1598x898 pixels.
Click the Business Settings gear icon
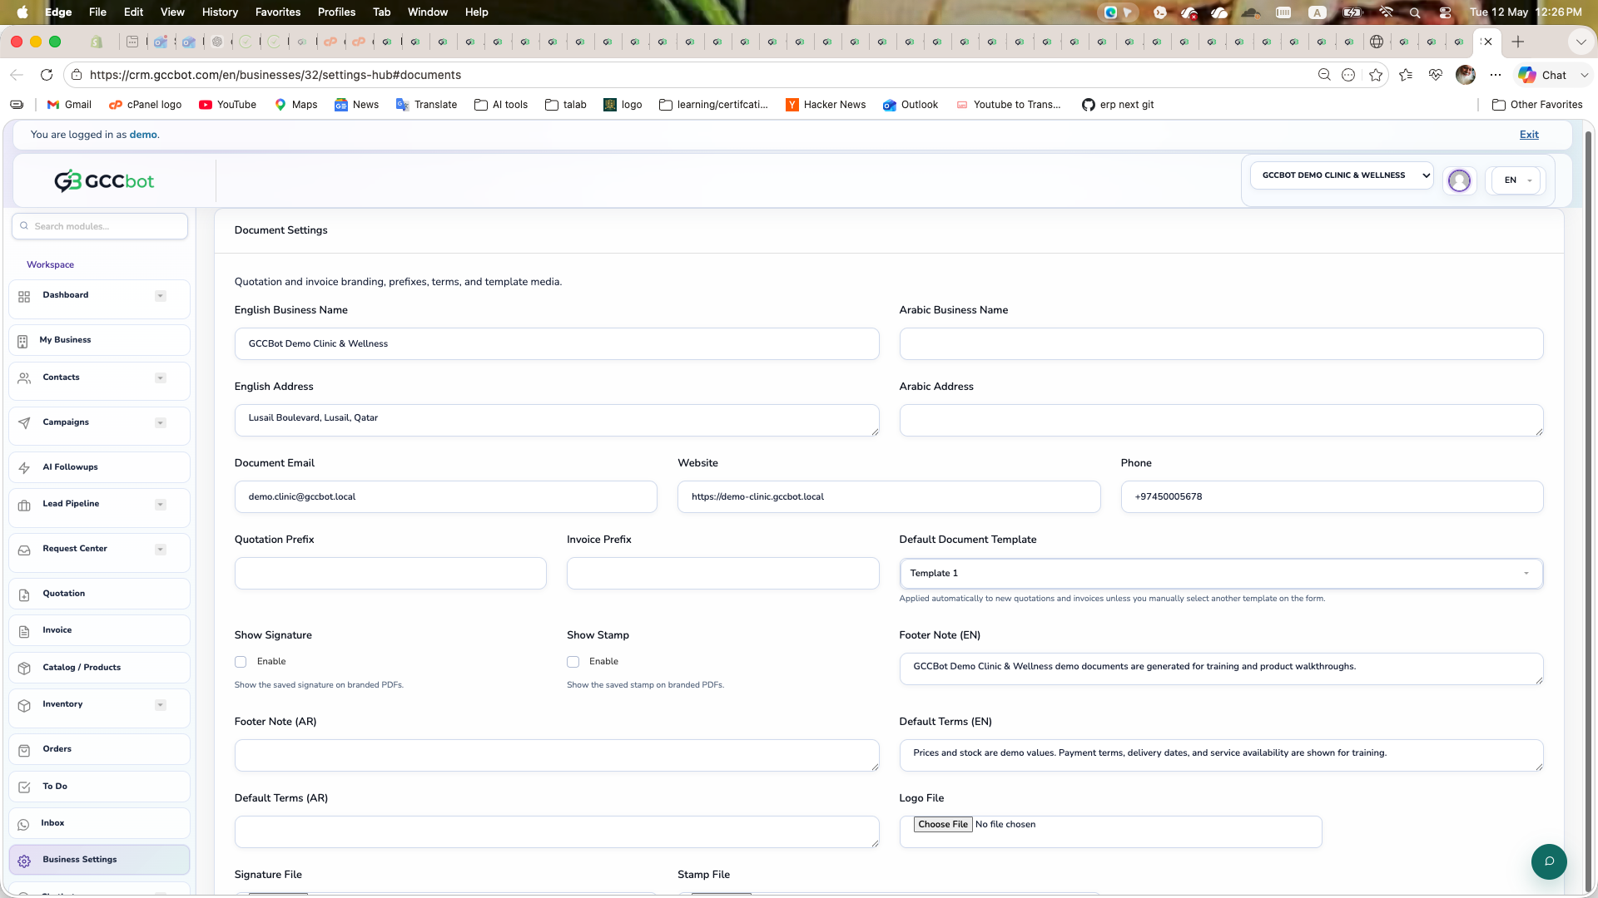click(24, 861)
